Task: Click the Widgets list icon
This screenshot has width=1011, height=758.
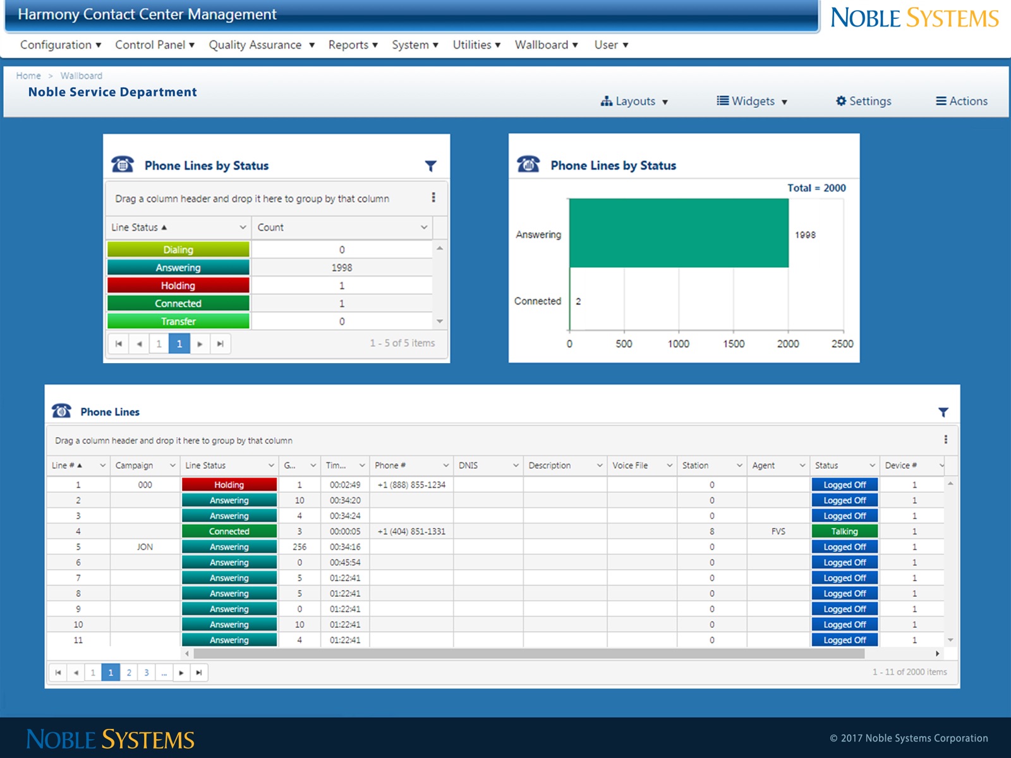Action: pyautogui.click(x=723, y=101)
